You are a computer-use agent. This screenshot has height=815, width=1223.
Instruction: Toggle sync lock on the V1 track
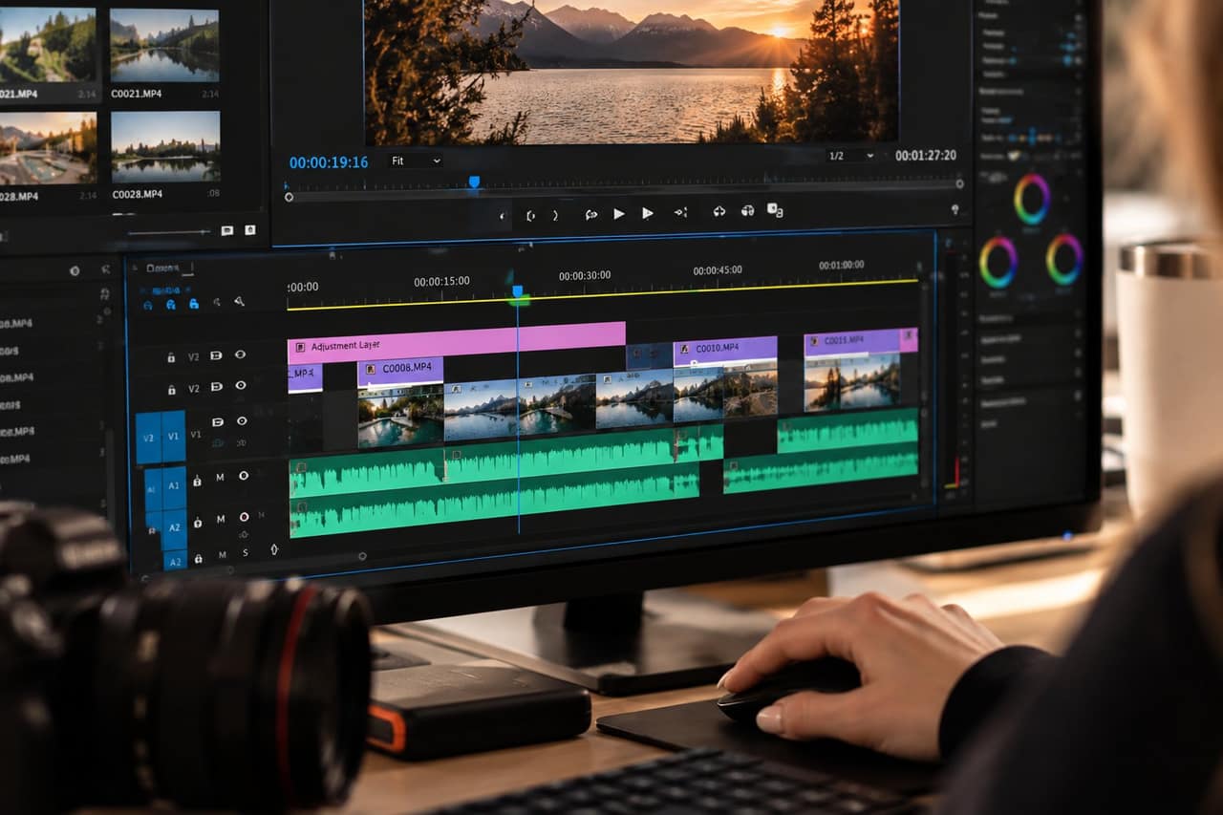point(217,421)
